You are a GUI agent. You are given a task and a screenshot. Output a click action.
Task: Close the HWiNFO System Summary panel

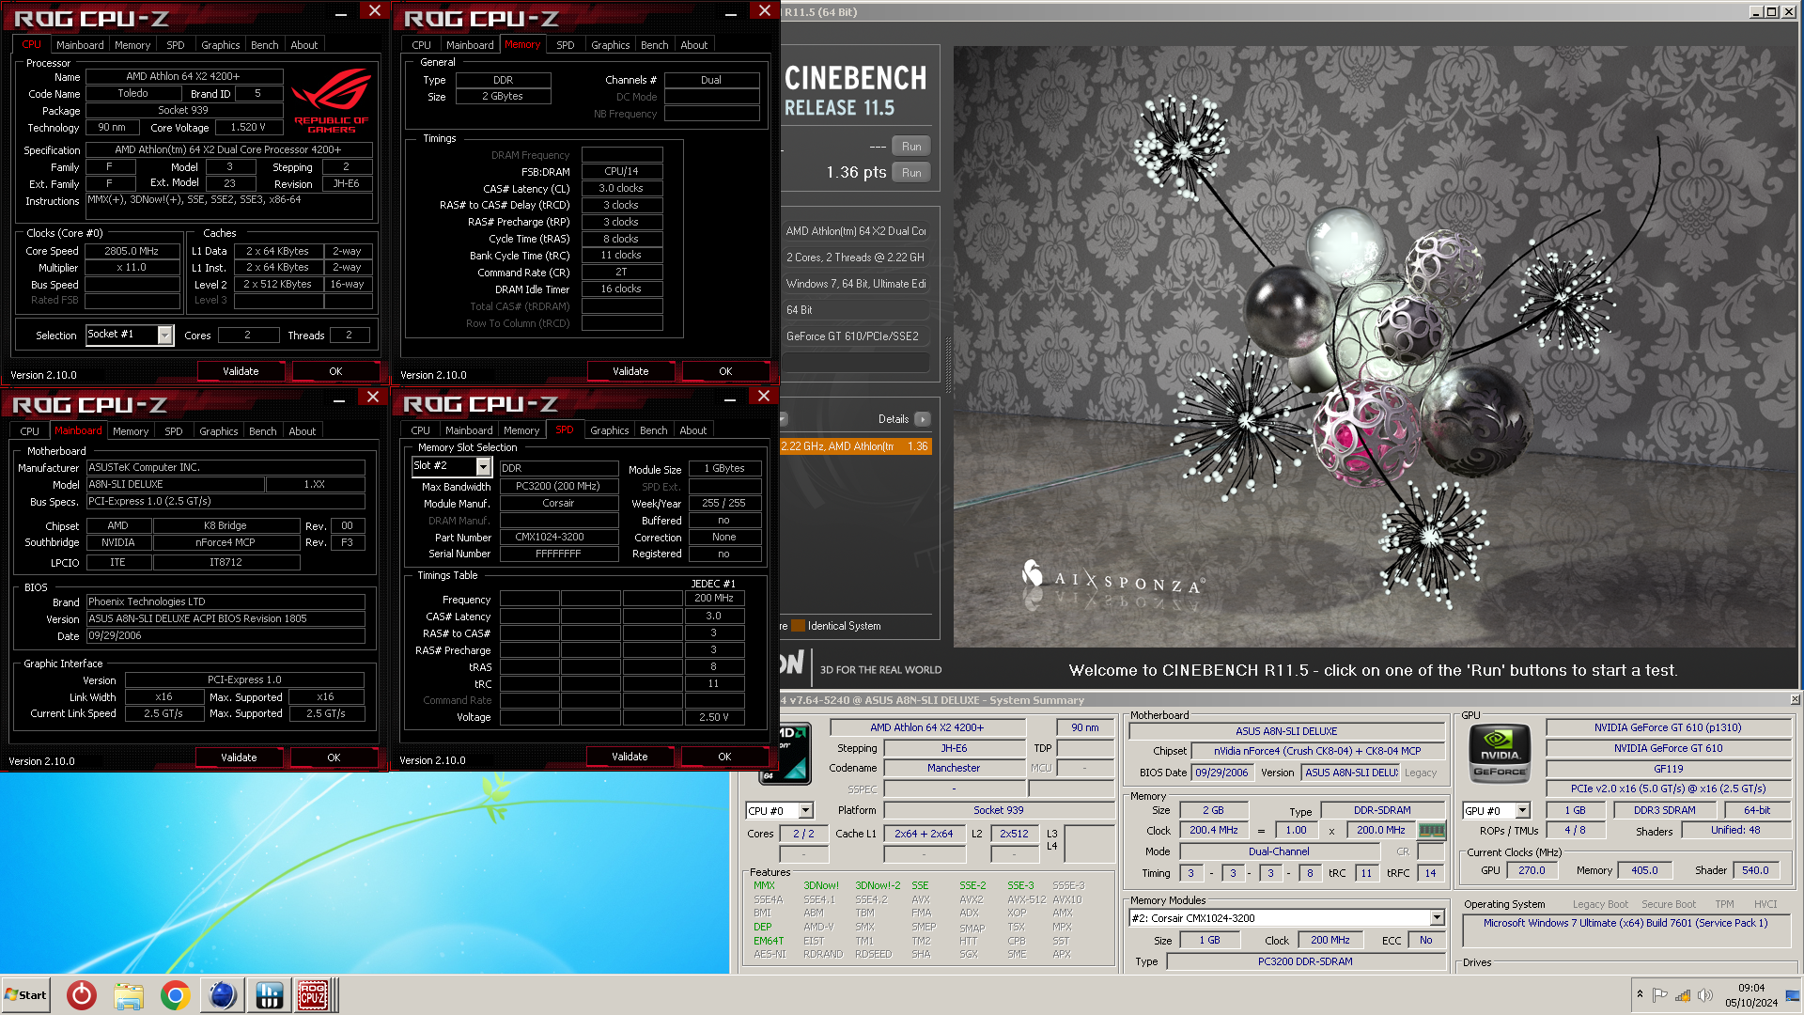point(1795,699)
